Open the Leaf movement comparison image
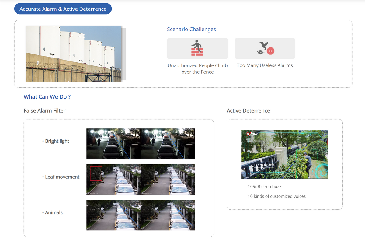365x238 pixels. click(141, 180)
